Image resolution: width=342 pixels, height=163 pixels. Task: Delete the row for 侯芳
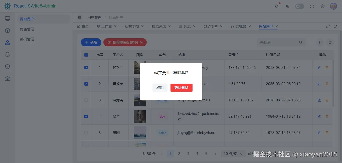point(327,116)
